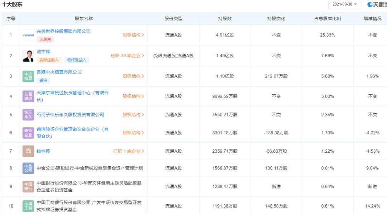This screenshot has height=214, width=387.
Task: Open the 石河子快乐永久股权投资有限公司 link
Action: [x=70, y=115]
